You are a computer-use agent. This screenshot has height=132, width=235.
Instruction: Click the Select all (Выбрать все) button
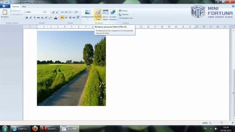click(126, 18)
